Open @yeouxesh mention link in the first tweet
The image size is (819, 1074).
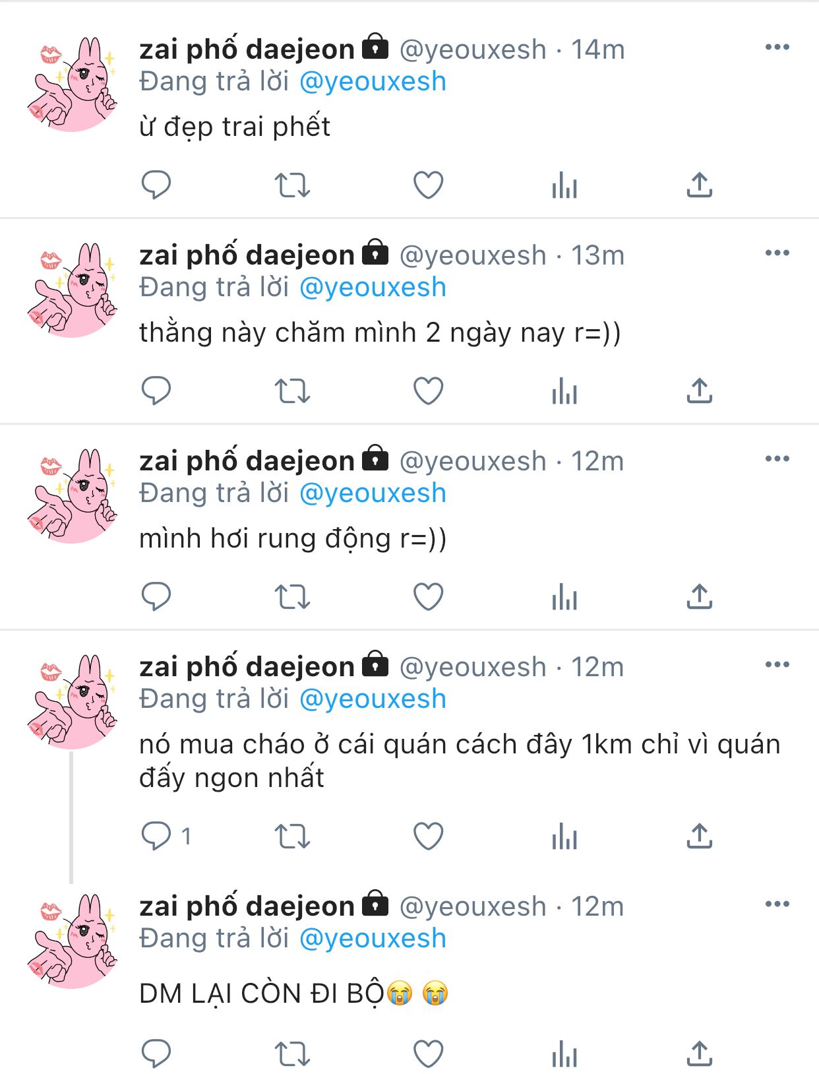tap(373, 82)
